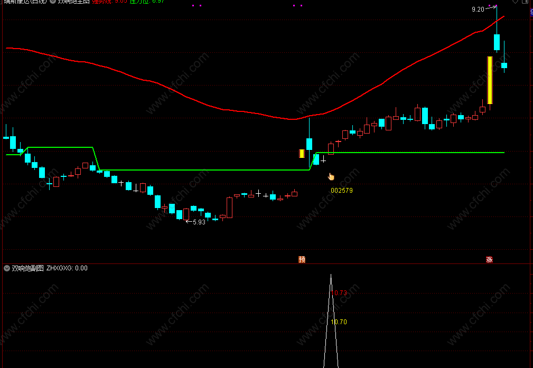Click the yellow 10.70 value label

tap(339, 322)
